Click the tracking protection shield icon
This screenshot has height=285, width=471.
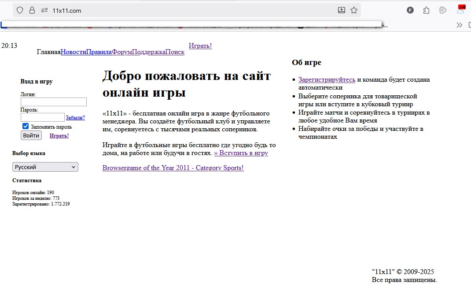point(20,10)
